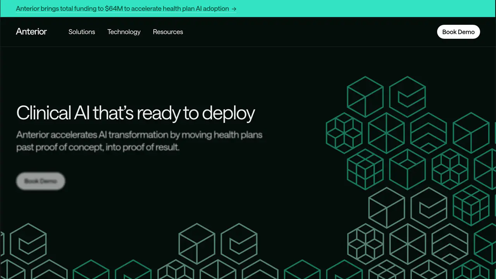Screen dimensions: 496x279
Task: Open the Technology menu
Action: pos(124,32)
